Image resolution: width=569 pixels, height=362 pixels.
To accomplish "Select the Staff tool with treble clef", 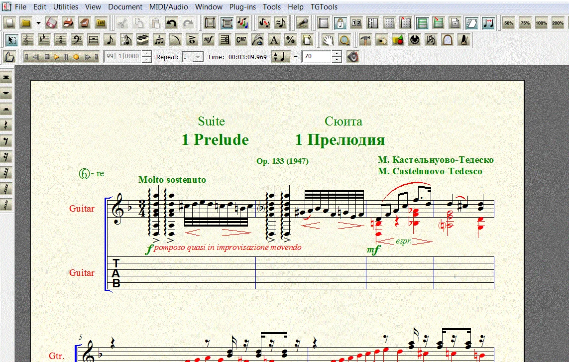I will click(x=27, y=39).
